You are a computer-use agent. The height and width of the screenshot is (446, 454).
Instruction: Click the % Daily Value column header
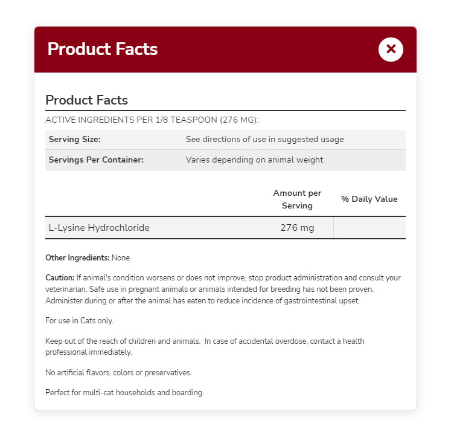point(369,199)
